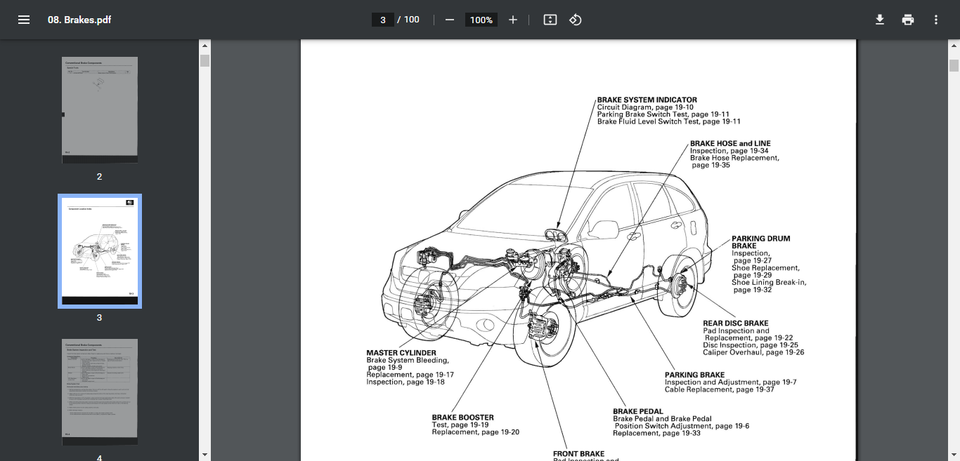Click 'Test, page 19-19' text
The image size is (960, 461).
point(460,425)
